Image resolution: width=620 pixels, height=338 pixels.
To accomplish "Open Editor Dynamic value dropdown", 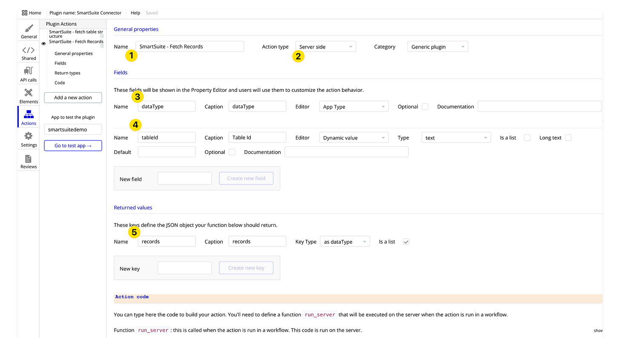I will tap(354, 138).
